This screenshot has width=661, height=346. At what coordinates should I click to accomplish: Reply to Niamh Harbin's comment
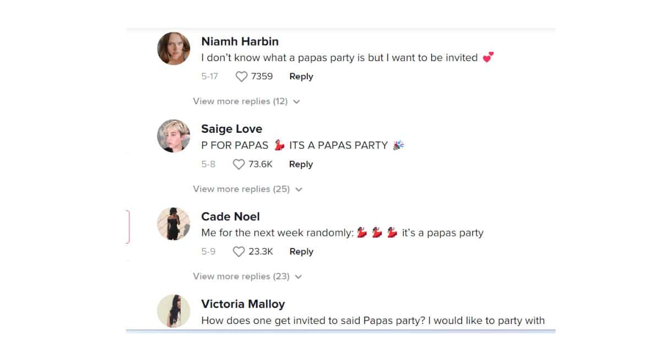(x=301, y=77)
